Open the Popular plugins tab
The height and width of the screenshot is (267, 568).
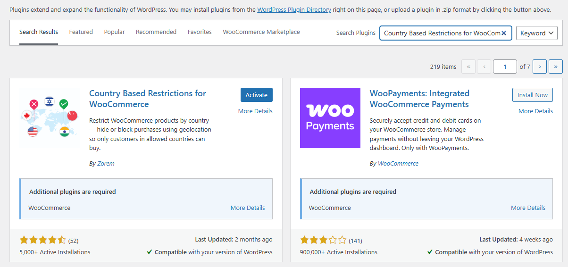coord(114,32)
